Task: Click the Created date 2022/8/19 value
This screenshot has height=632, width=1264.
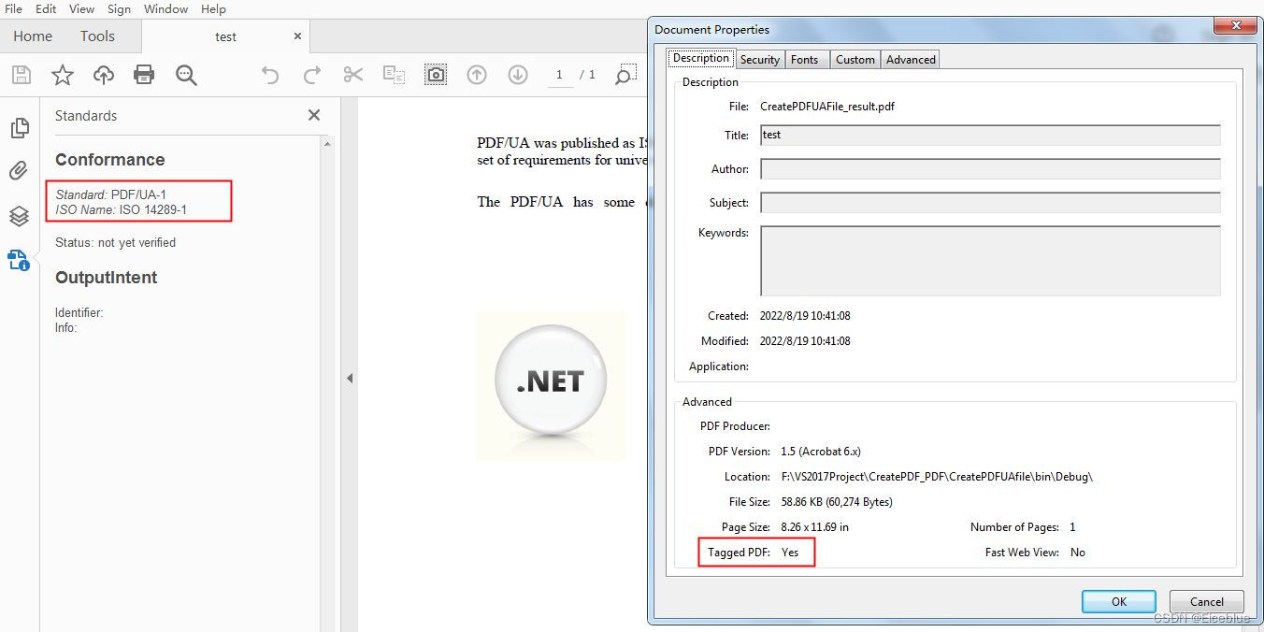Action: point(805,316)
